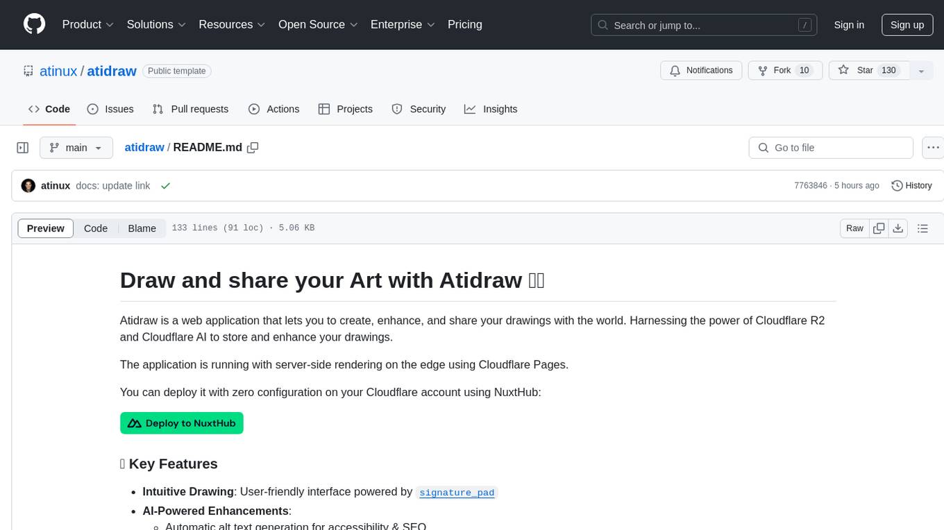Screen dimensions: 944x530
Task: Copy raw file contents
Action: (879, 228)
